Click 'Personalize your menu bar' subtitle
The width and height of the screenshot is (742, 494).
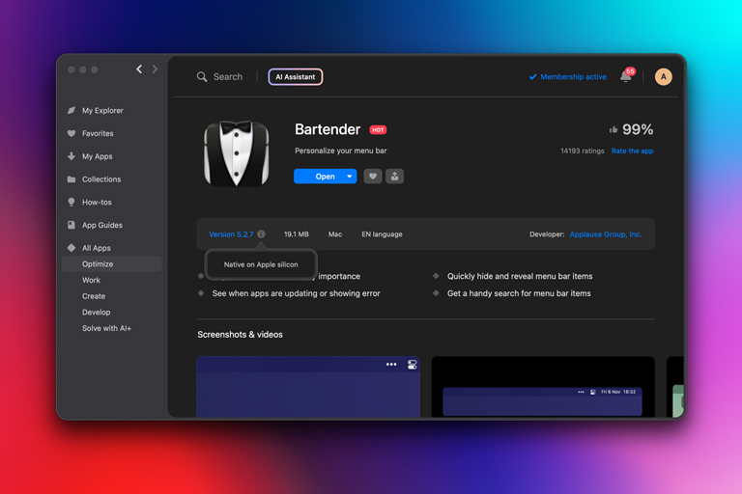341,151
